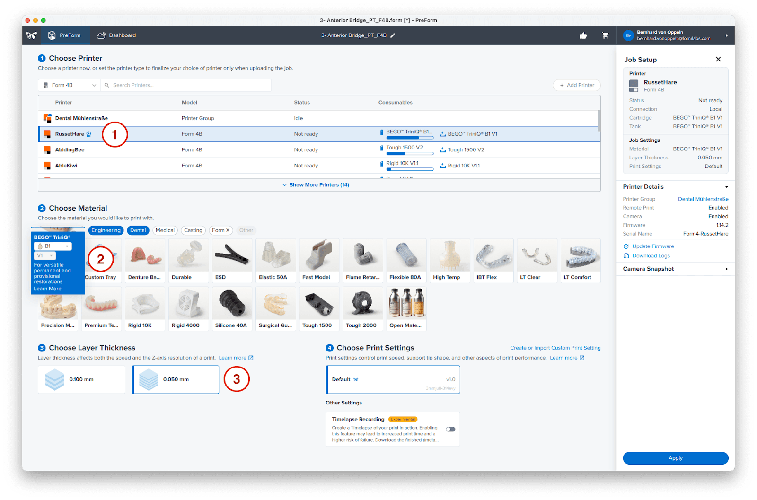Click the thumbs up feedback icon
This screenshot has height=500, width=757.
(x=583, y=35)
